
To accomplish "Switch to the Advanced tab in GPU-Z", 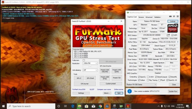I will (x=149, y=17).
